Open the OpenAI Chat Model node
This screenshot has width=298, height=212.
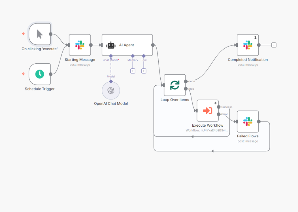pos(111,90)
